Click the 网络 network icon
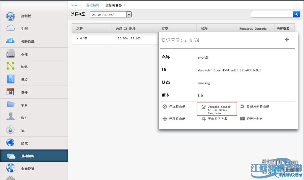This screenshot has width=304, height=180. (10, 66)
